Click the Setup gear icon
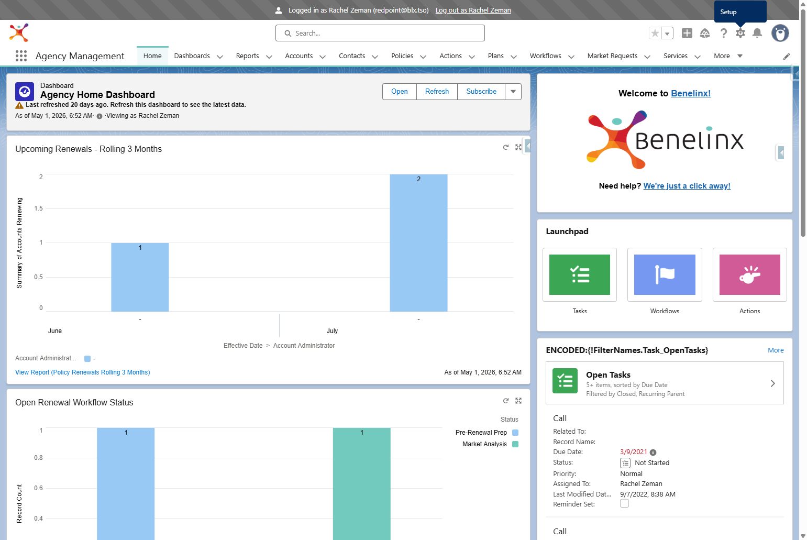This screenshot has width=807, height=540. tap(740, 33)
